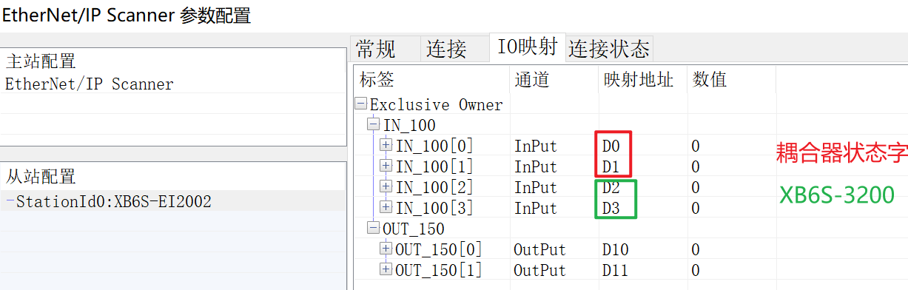908x290 pixels.
Task: Collapse the Exclusive Owner node
Action: point(361,104)
